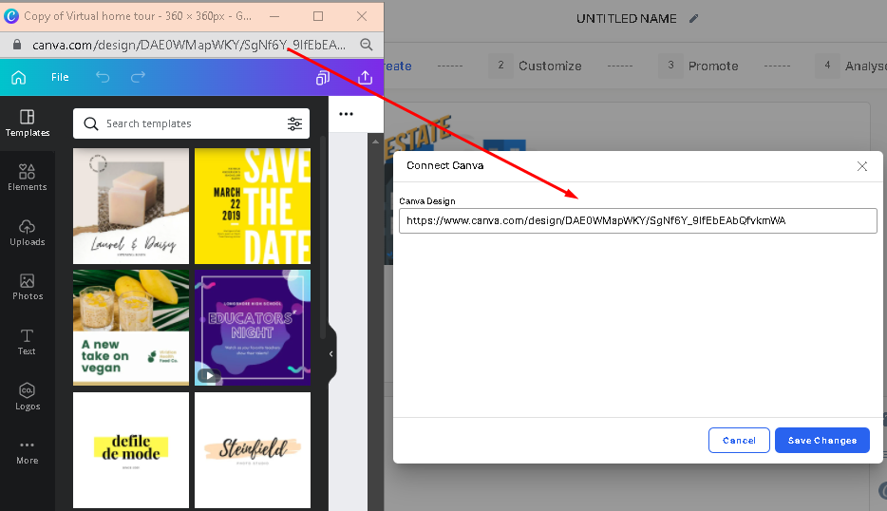Open the More sidebar options

[28, 451]
